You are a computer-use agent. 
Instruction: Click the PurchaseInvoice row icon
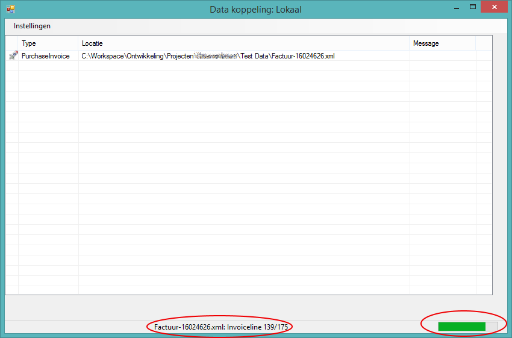point(13,56)
